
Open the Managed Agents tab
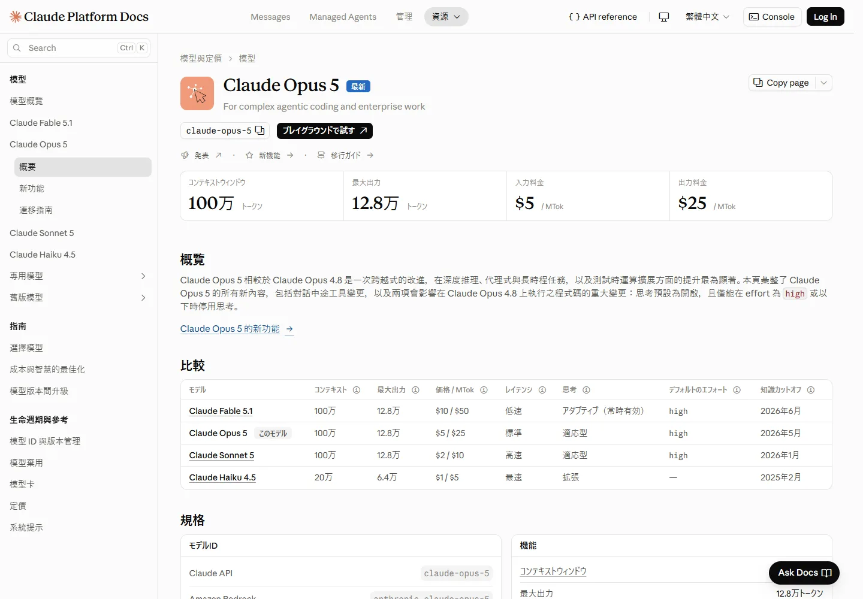pyautogui.click(x=343, y=17)
